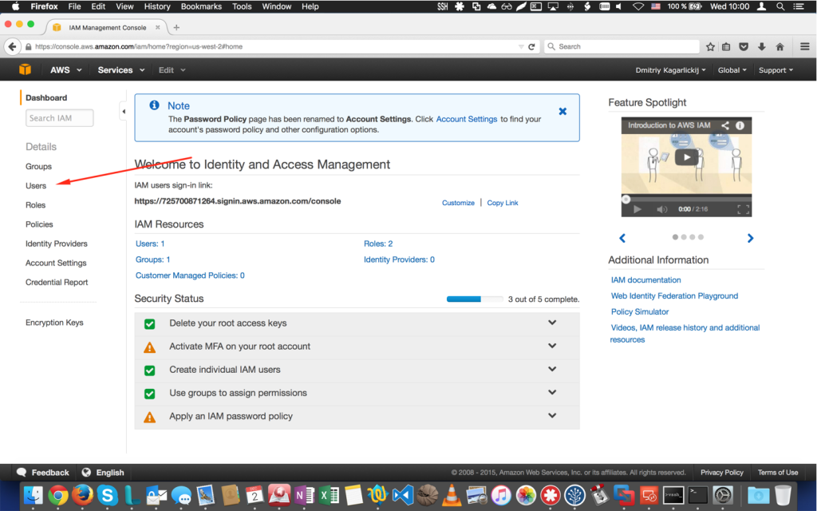Image resolution: width=817 pixels, height=511 pixels.
Task: Open the Services dropdown
Action: point(121,70)
